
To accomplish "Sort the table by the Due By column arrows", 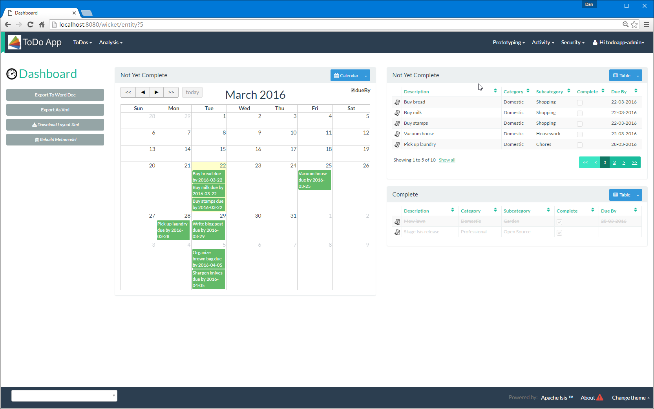I will click(x=636, y=91).
